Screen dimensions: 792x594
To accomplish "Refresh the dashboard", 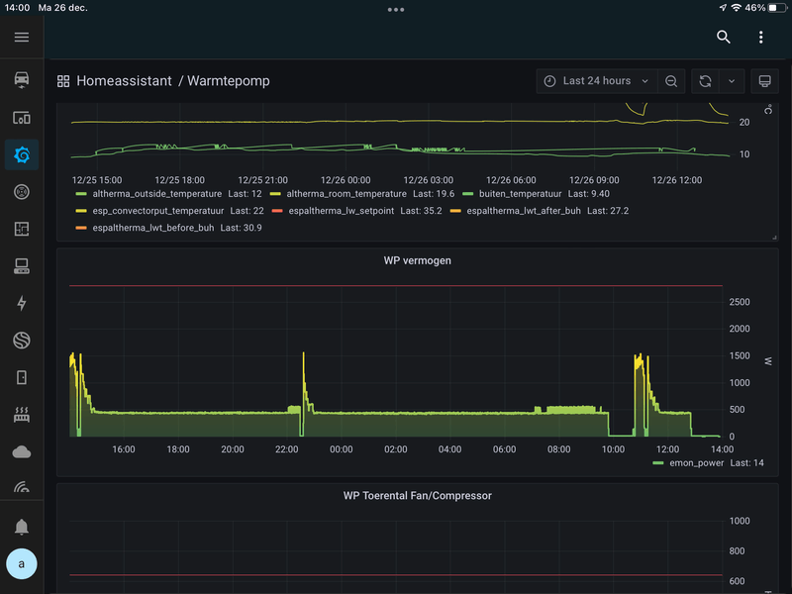I will 705,81.
